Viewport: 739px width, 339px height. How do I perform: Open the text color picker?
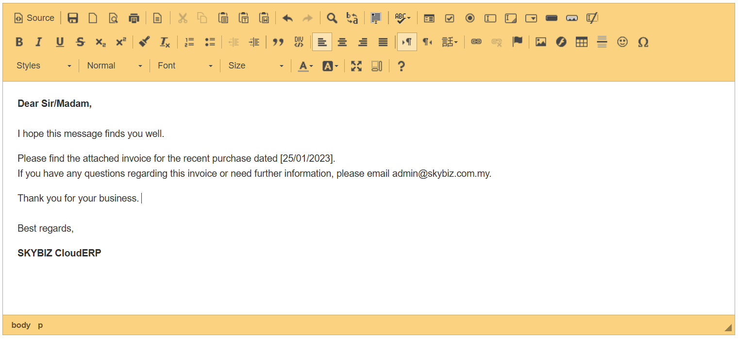(305, 66)
